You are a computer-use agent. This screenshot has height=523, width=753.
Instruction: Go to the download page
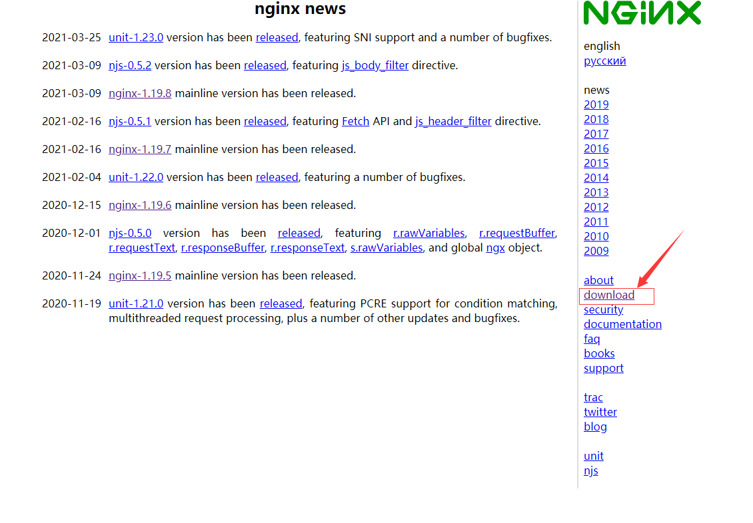coord(609,295)
